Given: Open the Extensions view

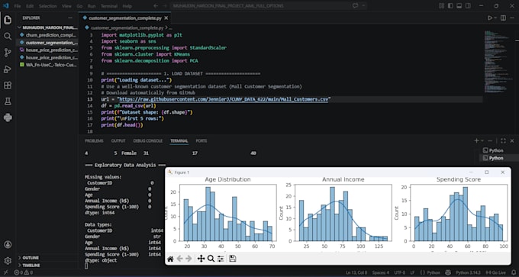Looking at the screenshot, I should click(8, 85).
